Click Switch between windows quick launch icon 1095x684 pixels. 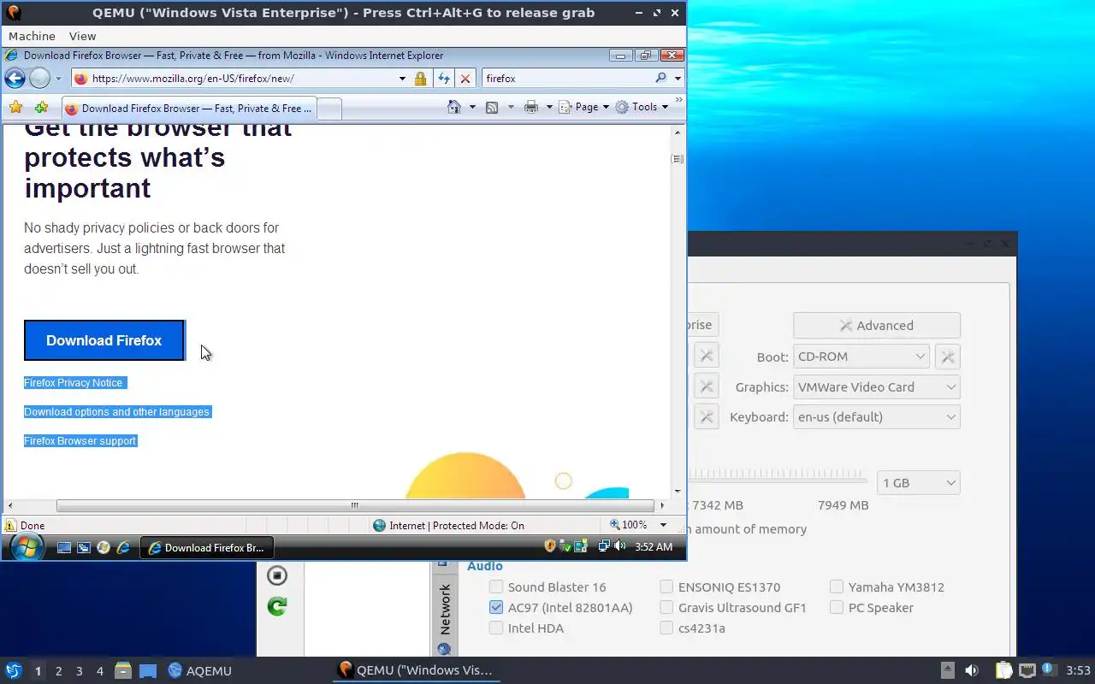point(84,547)
